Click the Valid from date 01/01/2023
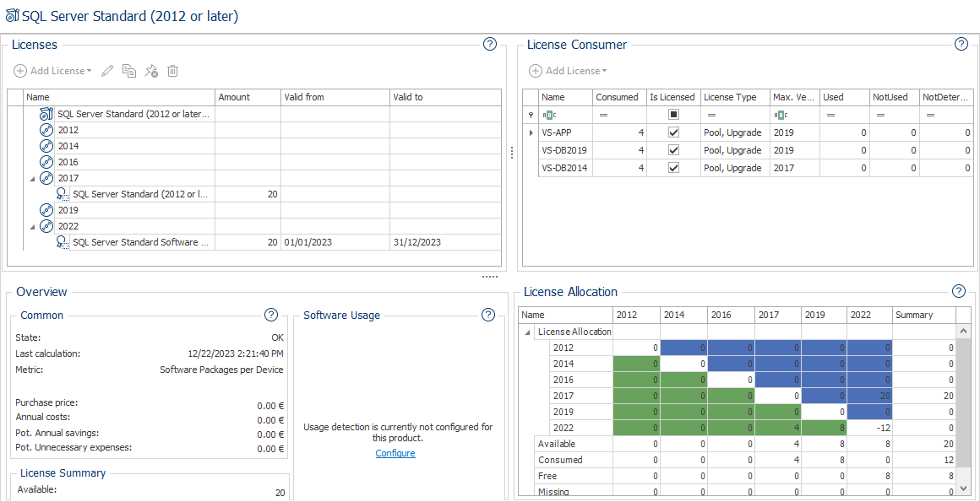Screen dimensions: 980x502 click(x=308, y=242)
